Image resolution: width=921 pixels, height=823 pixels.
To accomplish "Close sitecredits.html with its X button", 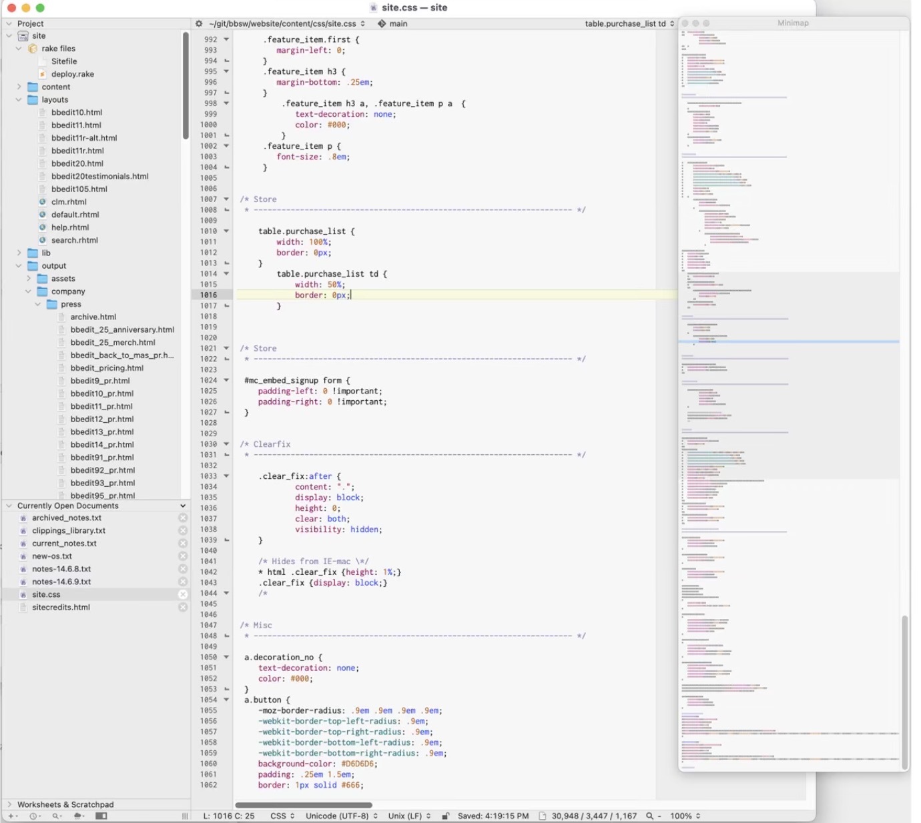I will tap(183, 608).
